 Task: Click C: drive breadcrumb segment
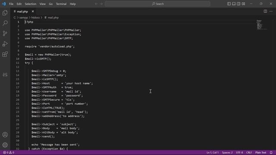pyautogui.click(x=15, y=18)
